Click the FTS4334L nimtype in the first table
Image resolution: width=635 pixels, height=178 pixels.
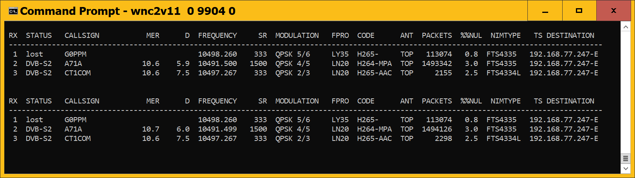tap(504, 73)
